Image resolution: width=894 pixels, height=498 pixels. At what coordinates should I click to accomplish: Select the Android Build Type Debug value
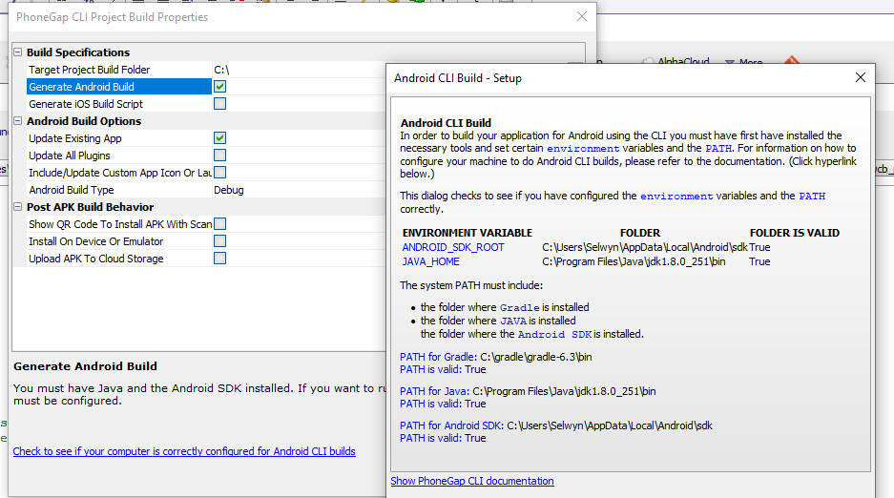pyautogui.click(x=229, y=190)
